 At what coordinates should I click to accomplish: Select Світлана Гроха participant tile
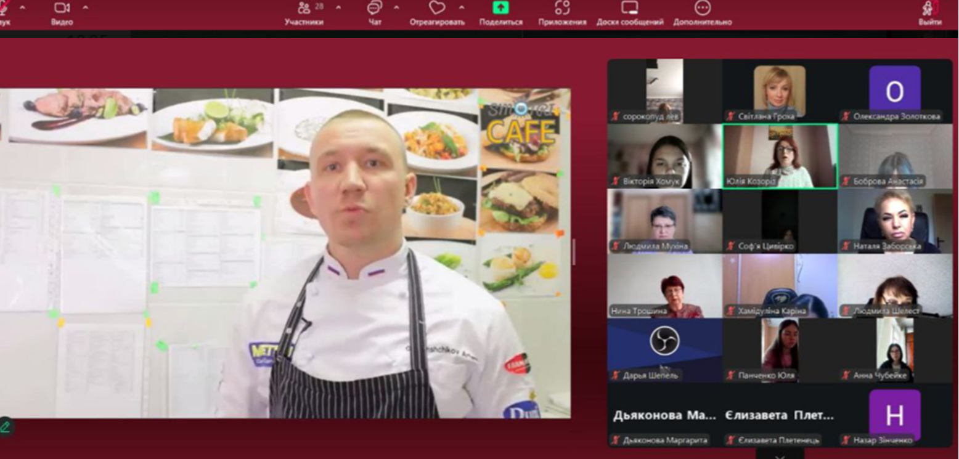coord(780,91)
